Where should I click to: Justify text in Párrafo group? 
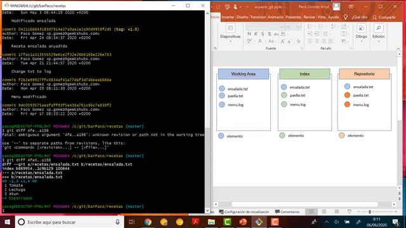[x=331, y=41]
